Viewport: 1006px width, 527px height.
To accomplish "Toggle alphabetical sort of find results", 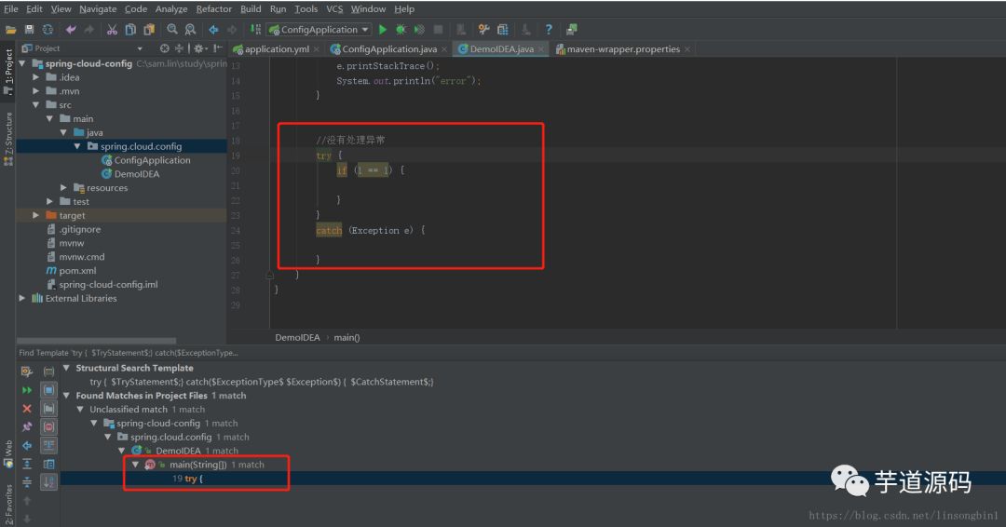I will tap(48, 482).
